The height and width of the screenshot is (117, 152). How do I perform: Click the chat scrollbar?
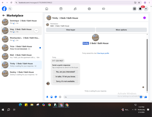pyautogui.click(x=147, y=65)
